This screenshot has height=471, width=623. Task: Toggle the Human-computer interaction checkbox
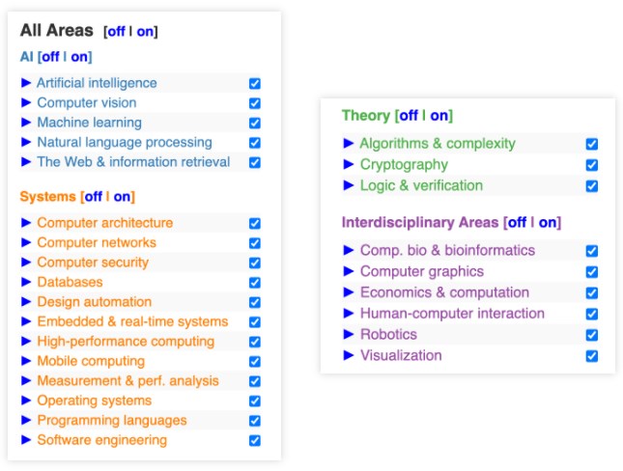click(x=592, y=314)
